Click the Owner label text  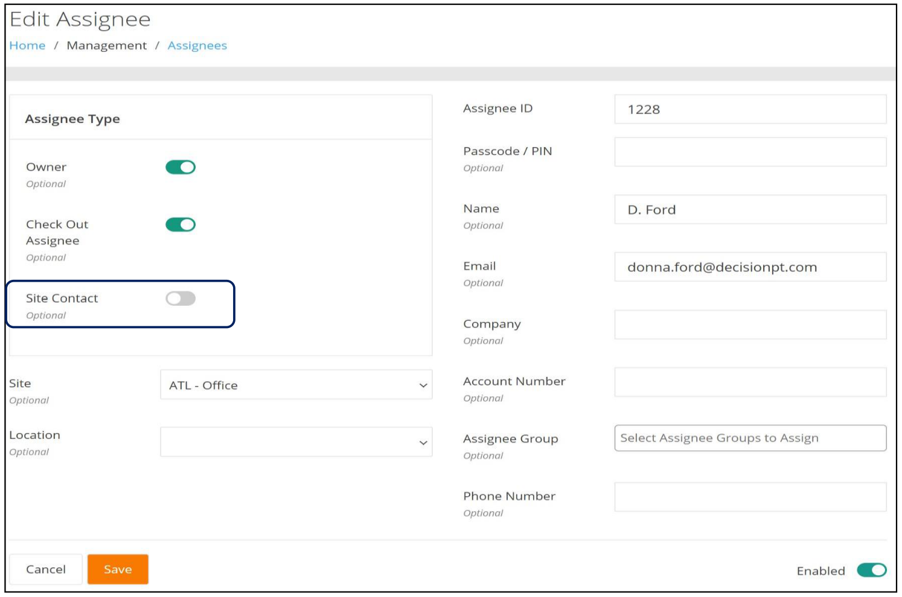click(46, 167)
